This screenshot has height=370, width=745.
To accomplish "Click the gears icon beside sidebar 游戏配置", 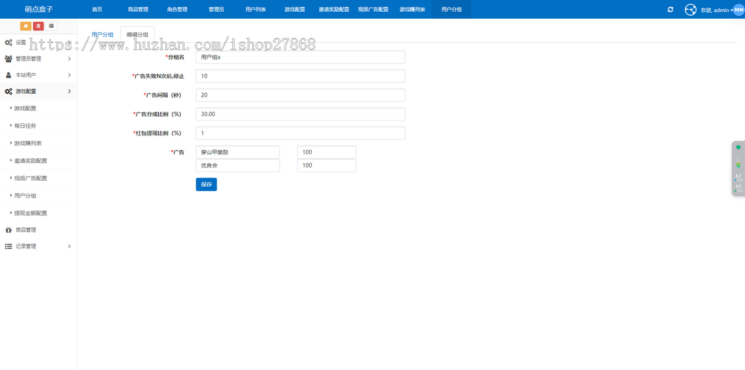I will [8, 91].
